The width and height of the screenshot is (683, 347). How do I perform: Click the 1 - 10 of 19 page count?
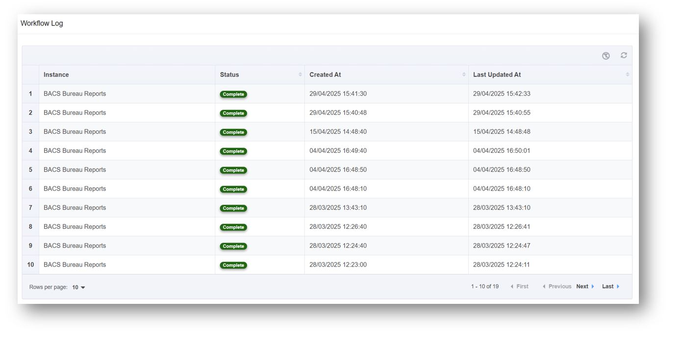(485, 287)
